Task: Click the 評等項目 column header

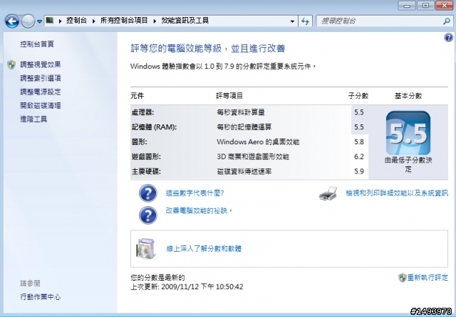Action: 229,96
